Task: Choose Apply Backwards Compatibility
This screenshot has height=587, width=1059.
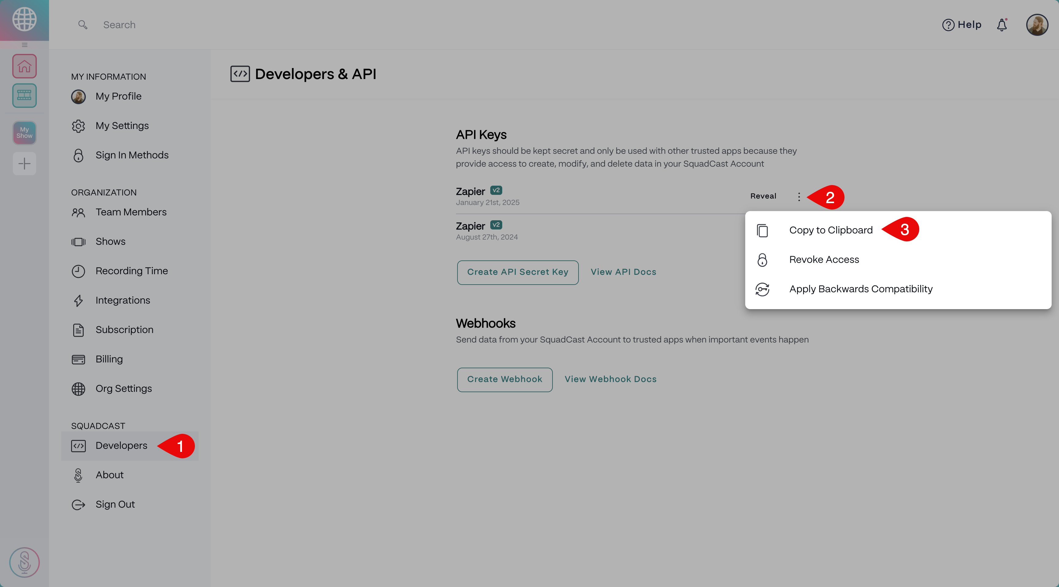Action: coord(860,289)
